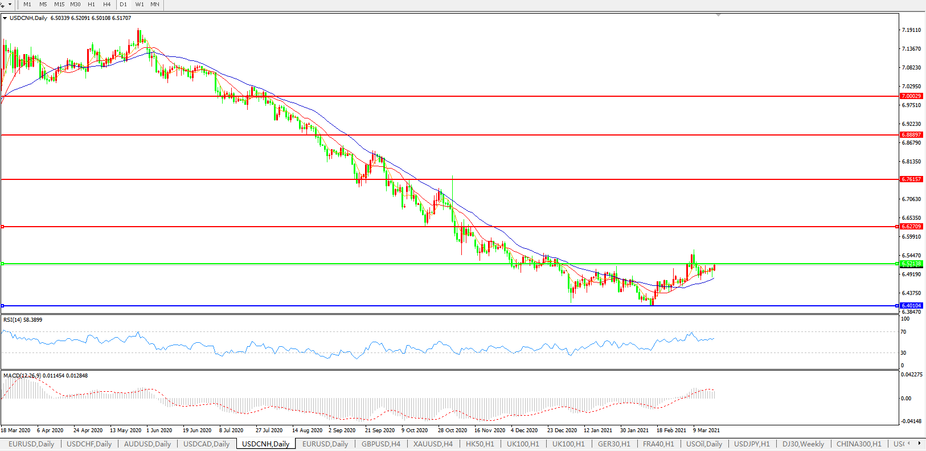The height and width of the screenshot is (451, 926).
Task: Click left handle of the green horizontal line
Action: click(3, 264)
